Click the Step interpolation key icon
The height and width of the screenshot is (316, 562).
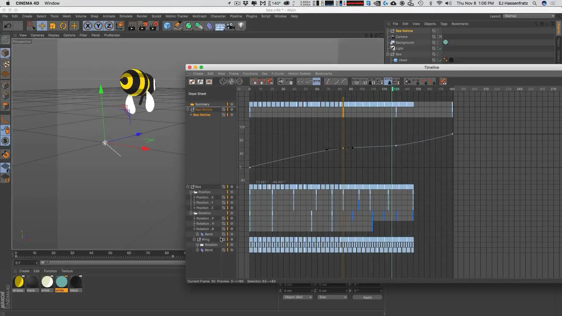coord(308,82)
